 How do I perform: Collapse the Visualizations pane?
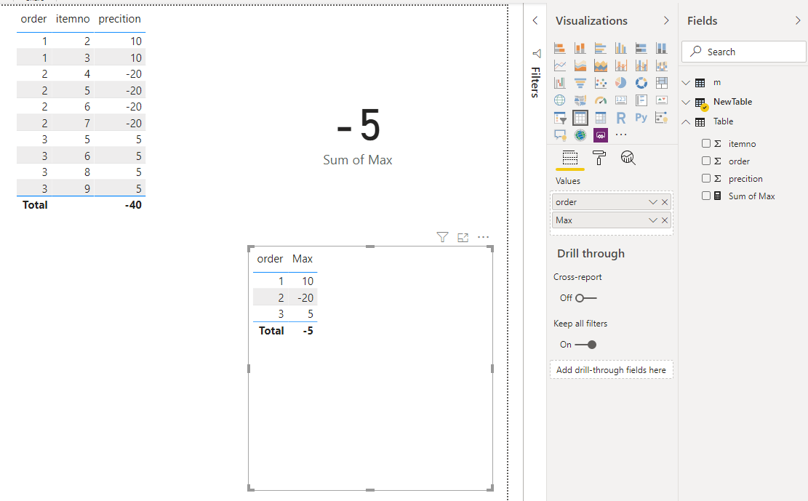[x=666, y=20]
